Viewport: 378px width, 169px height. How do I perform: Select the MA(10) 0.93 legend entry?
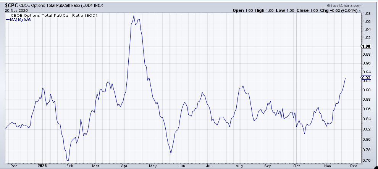click(x=20, y=20)
